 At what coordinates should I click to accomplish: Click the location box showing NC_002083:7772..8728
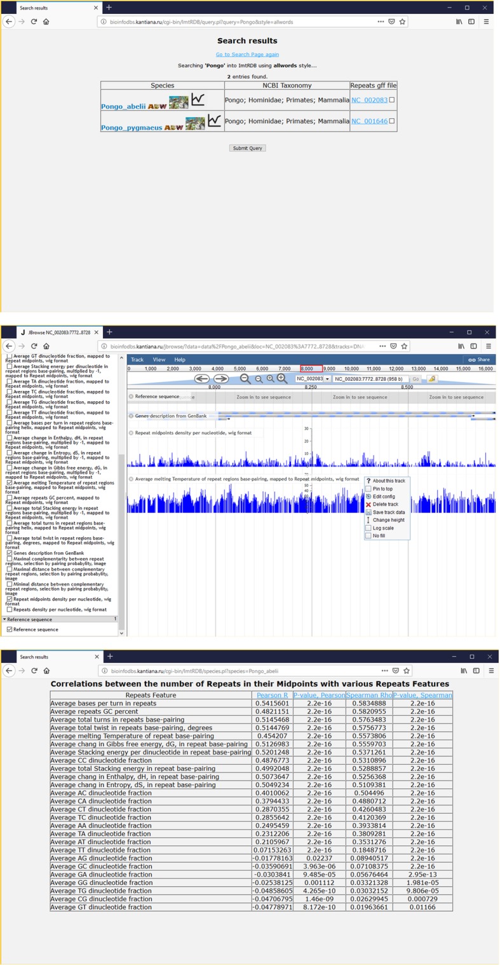pos(370,379)
